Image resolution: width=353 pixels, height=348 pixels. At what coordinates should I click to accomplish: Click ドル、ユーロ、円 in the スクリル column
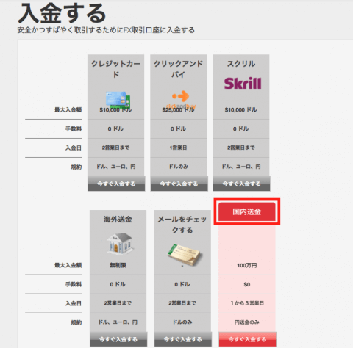pyautogui.click(x=241, y=167)
